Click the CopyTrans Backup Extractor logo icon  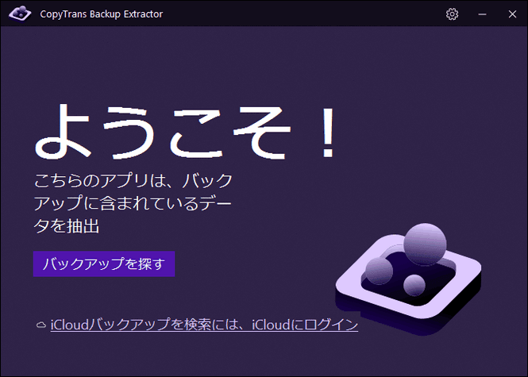click(20, 13)
